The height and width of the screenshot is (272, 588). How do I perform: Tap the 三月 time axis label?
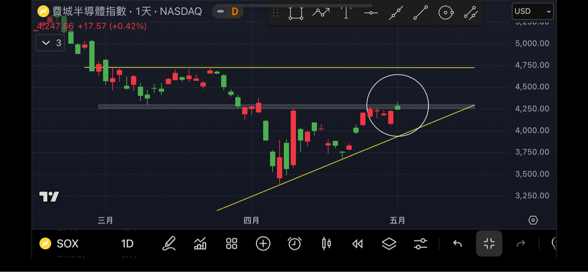click(x=106, y=221)
